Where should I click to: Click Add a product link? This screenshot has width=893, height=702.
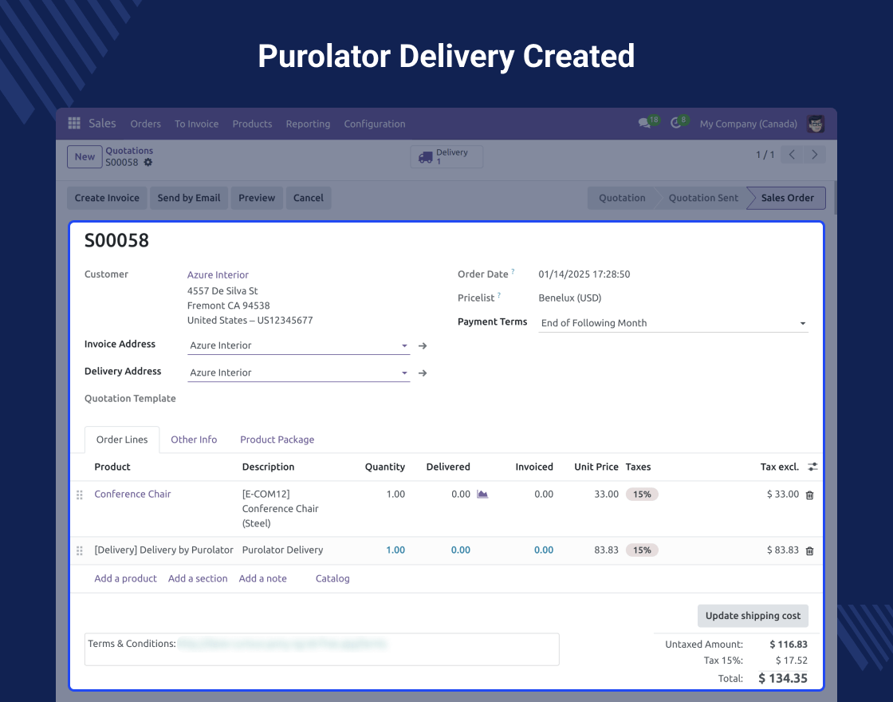tap(125, 578)
